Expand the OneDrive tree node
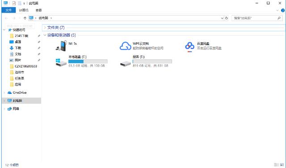The image size is (286, 168). 4,92
